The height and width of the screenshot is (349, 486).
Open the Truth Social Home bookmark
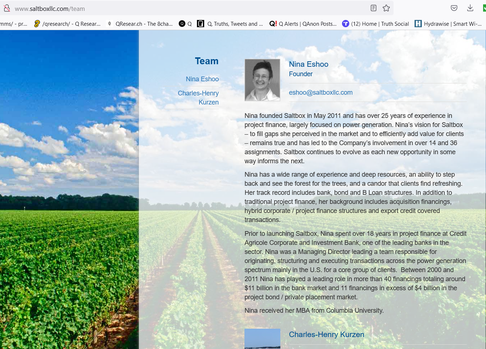pyautogui.click(x=375, y=24)
